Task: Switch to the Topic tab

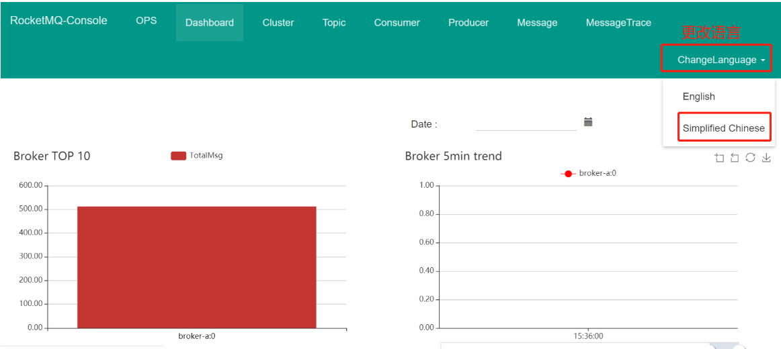Action: [x=334, y=23]
